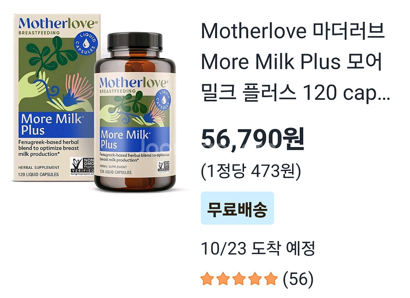Screen dimensions: 410x298
Task: Select the 56,790원 price
Action: [252, 139]
